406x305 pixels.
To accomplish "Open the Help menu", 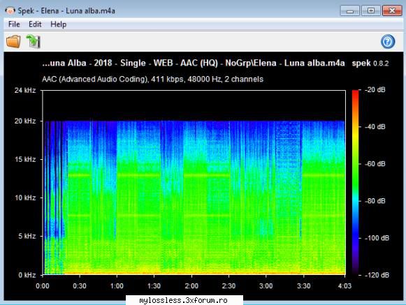I will (58, 24).
